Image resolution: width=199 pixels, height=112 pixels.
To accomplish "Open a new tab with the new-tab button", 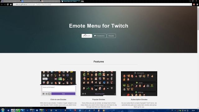I will [x=82, y=1].
